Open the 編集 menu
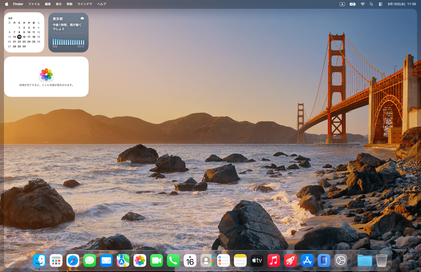The image size is (421, 272). pos(48,4)
